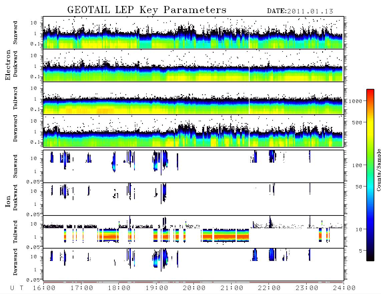Click the "100" color scale value
The height and width of the screenshot is (294, 381).
tap(357, 165)
